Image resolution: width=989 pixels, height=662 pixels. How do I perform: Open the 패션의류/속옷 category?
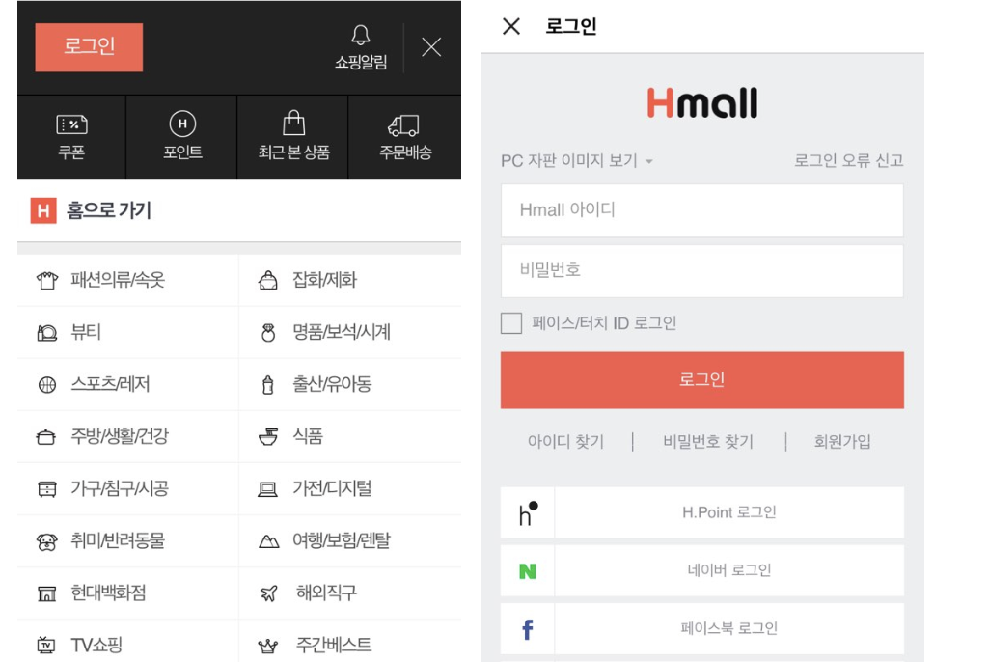tap(118, 280)
